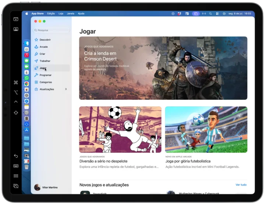265x205 pixels.
Task: Open the Janela menu
Action: click(x=70, y=14)
